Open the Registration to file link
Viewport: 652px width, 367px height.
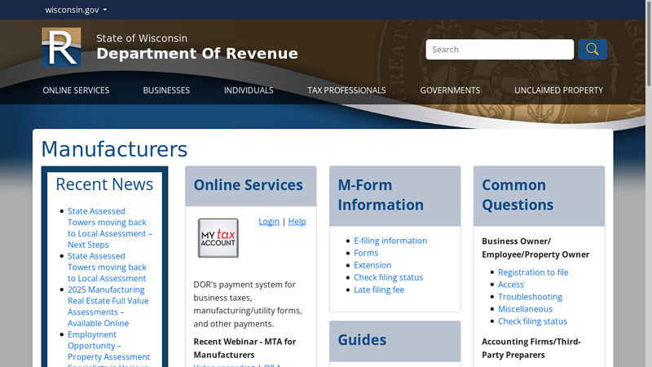533,272
